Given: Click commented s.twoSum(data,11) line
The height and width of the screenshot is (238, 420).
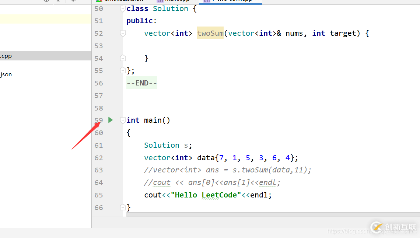Looking at the screenshot, I should coord(228,170).
